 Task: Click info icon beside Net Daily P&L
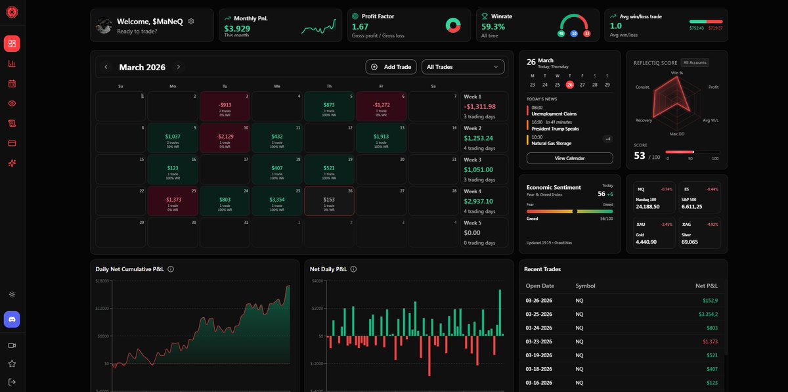tap(353, 269)
